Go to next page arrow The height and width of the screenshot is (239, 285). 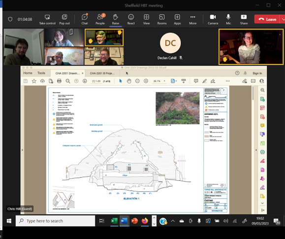(85, 81)
